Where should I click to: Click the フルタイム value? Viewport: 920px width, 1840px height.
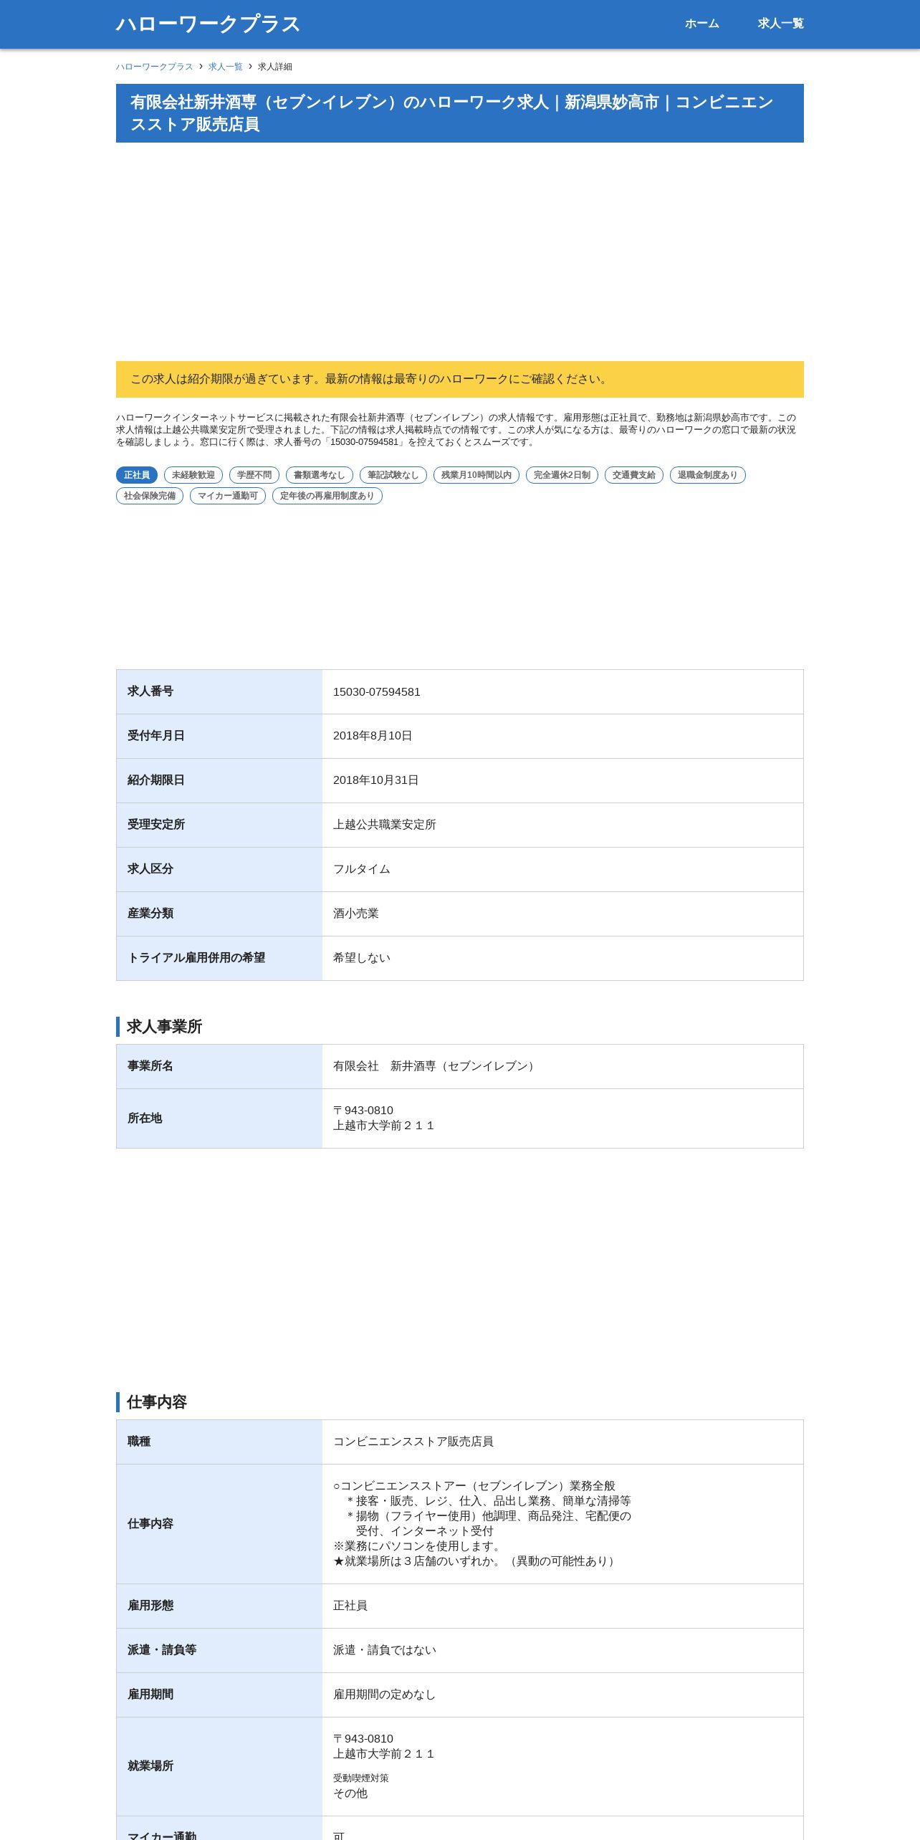[362, 870]
